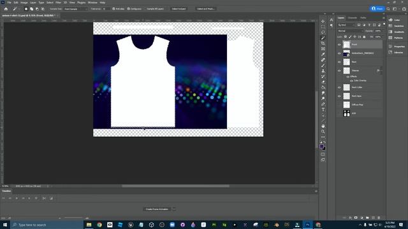Select the Move tool
The width and height of the screenshot is (408, 229).
point(323,21)
